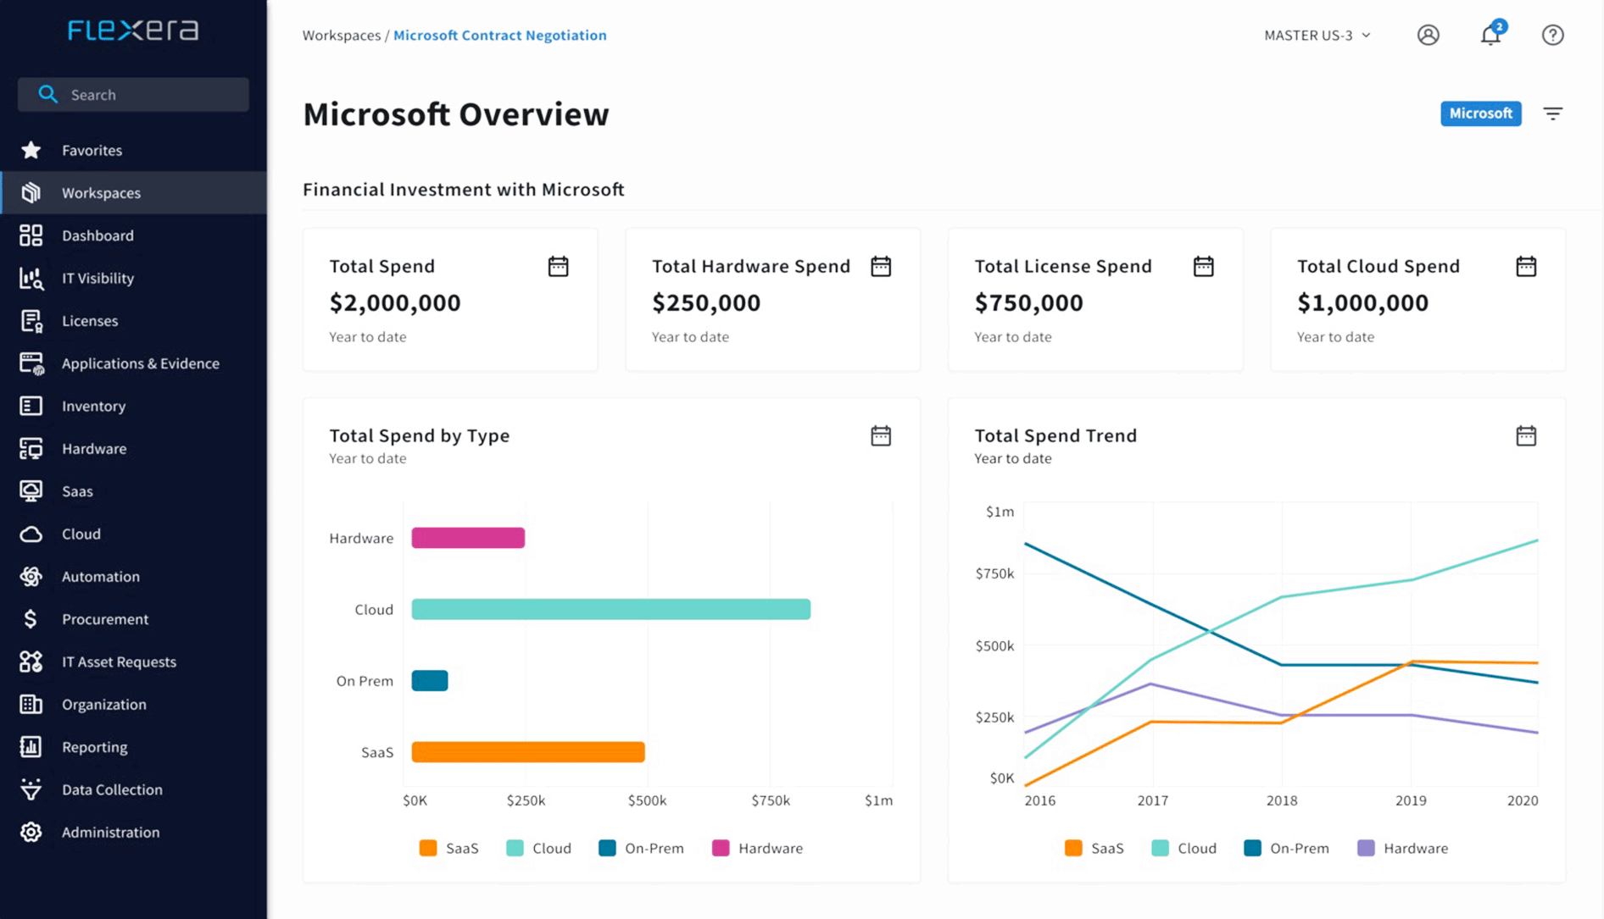Viewport: 1604px width, 919px height.
Task: Open the help question mark icon
Action: click(1552, 35)
